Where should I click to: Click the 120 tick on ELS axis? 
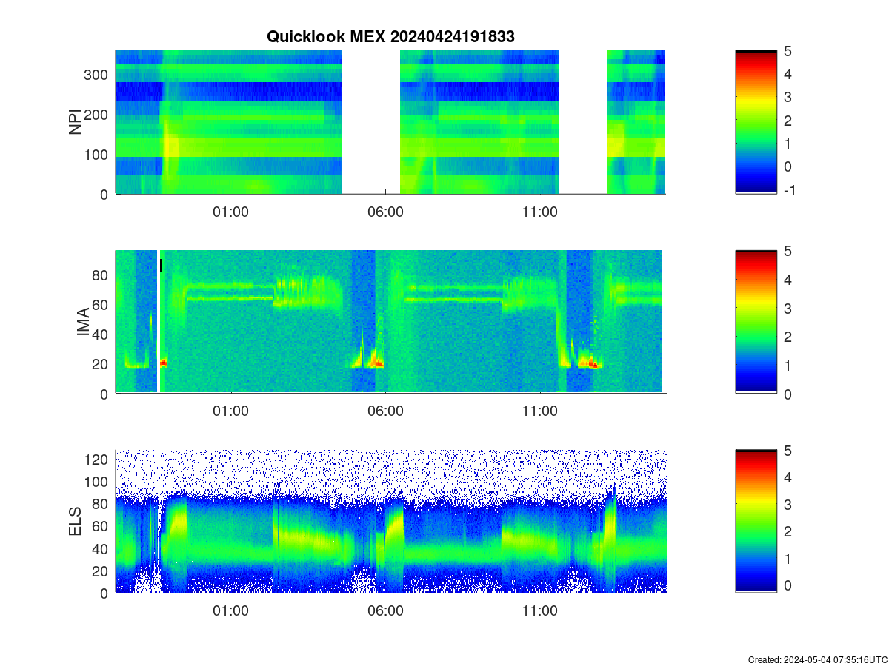[x=98, y=460]
